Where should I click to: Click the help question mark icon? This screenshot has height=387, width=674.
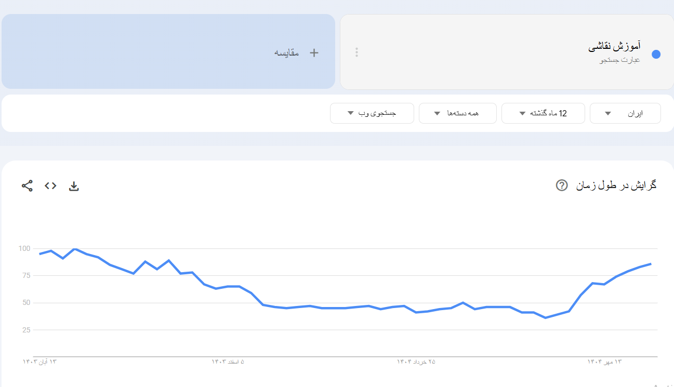tap(561, 185)
